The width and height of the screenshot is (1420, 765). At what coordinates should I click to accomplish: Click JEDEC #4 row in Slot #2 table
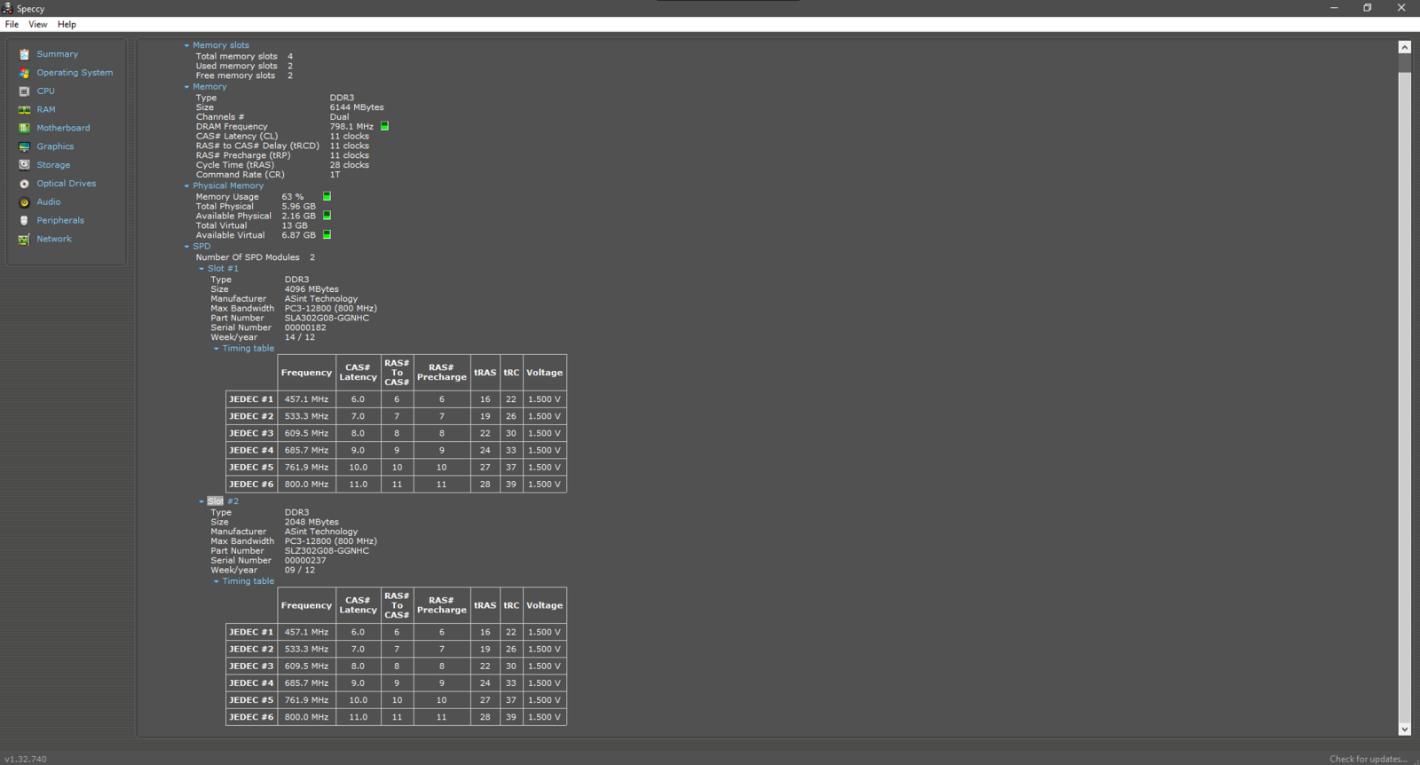pyautogui.click(x=396, y=683)
